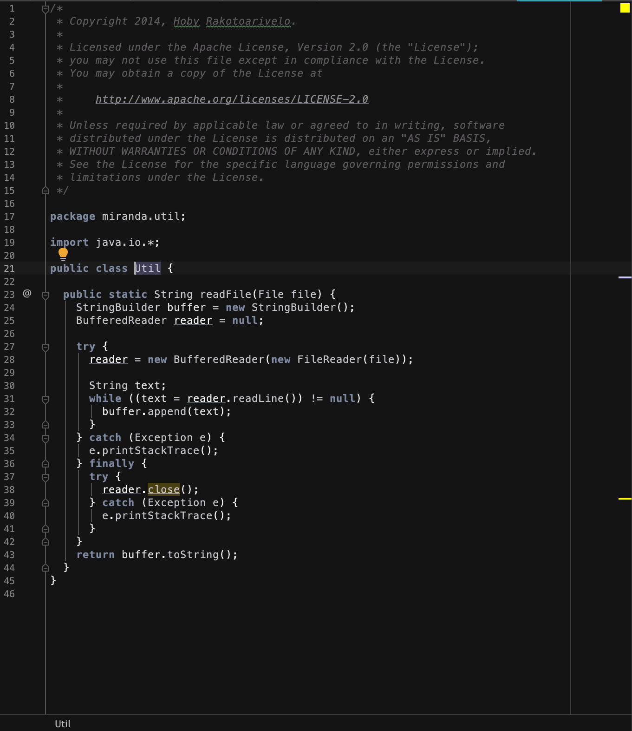Click the method end fold marker on line 44
Screen dimensions: 632x731
click(46, 568)
